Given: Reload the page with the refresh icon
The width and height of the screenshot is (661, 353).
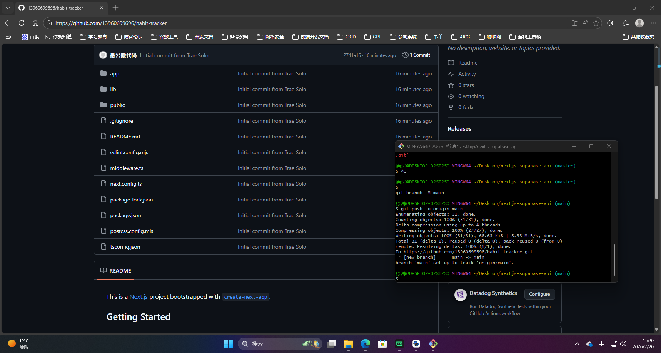Looking at the screenshot, I should coord(22,23).
